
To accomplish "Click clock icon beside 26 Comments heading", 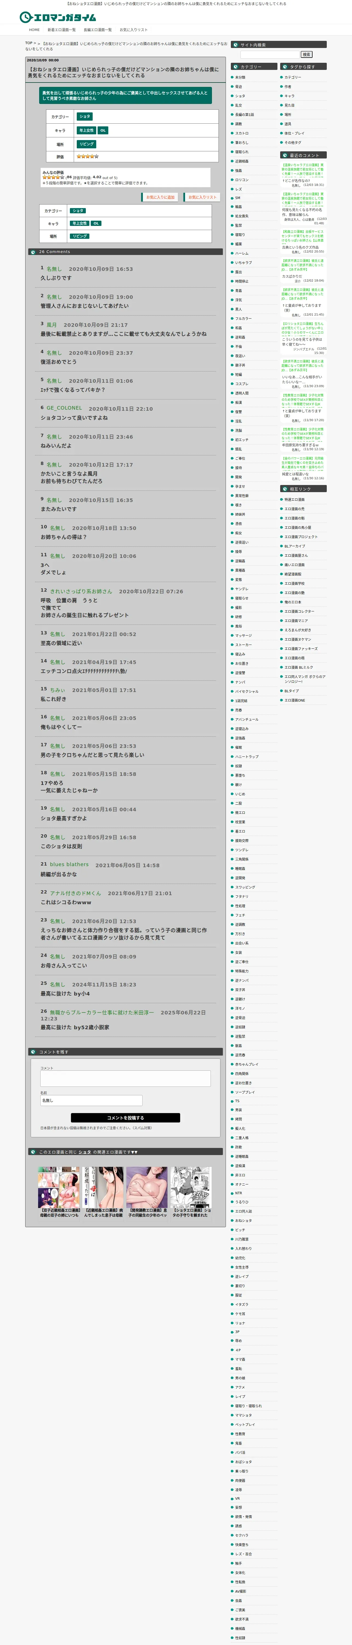I will pos(33,252).
